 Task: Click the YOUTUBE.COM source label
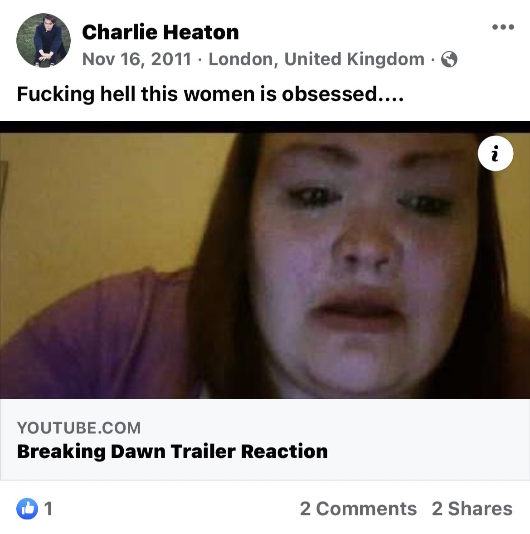[78, 428]
